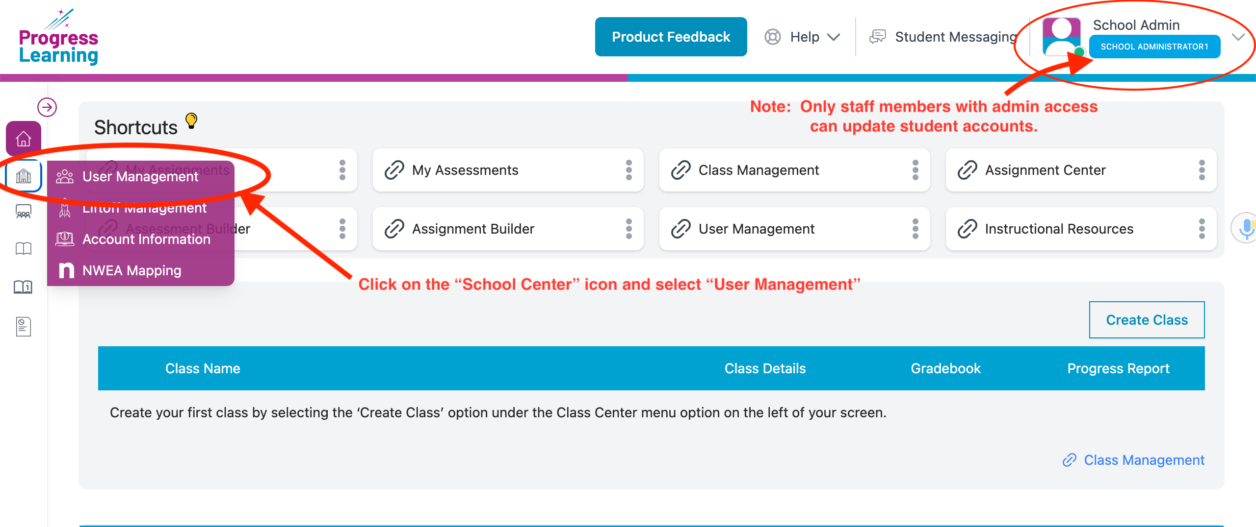
Task: Click the Shortcuts lightbulb tip icon
Action: tap(191, 120)
